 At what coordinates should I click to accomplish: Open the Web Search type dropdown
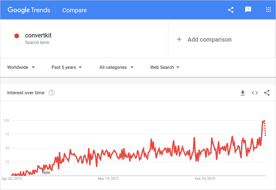pyautogui.click(x=165, y=67)
